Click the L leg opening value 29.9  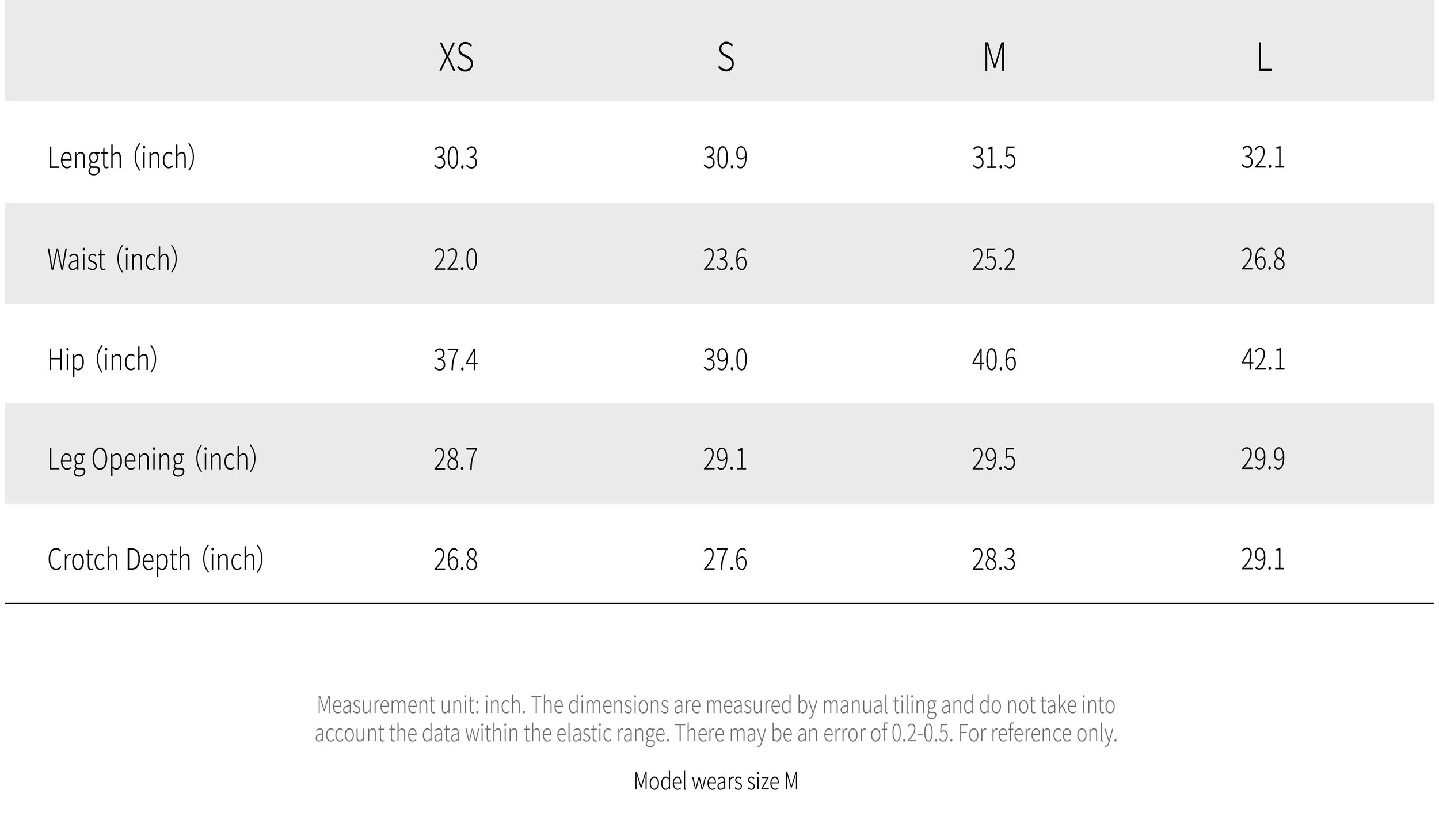point(1263,459)
